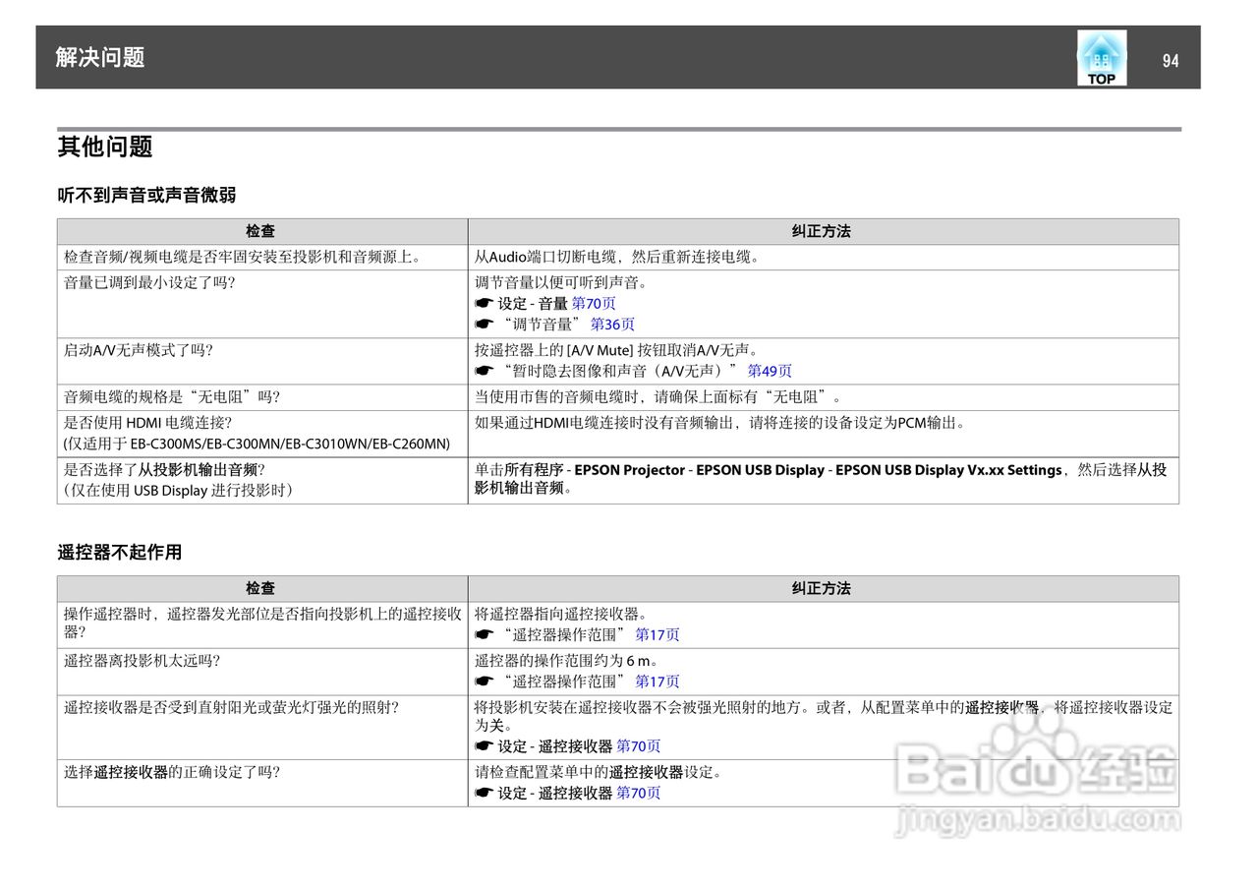
Task: Click the "纠正方法" column header in the sound table
Action: tap(822, 232)
